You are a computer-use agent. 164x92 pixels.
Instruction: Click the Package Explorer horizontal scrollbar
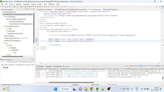point(13,56)
